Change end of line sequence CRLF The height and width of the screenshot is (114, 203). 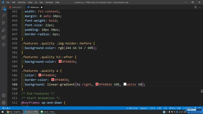[159, 108]
